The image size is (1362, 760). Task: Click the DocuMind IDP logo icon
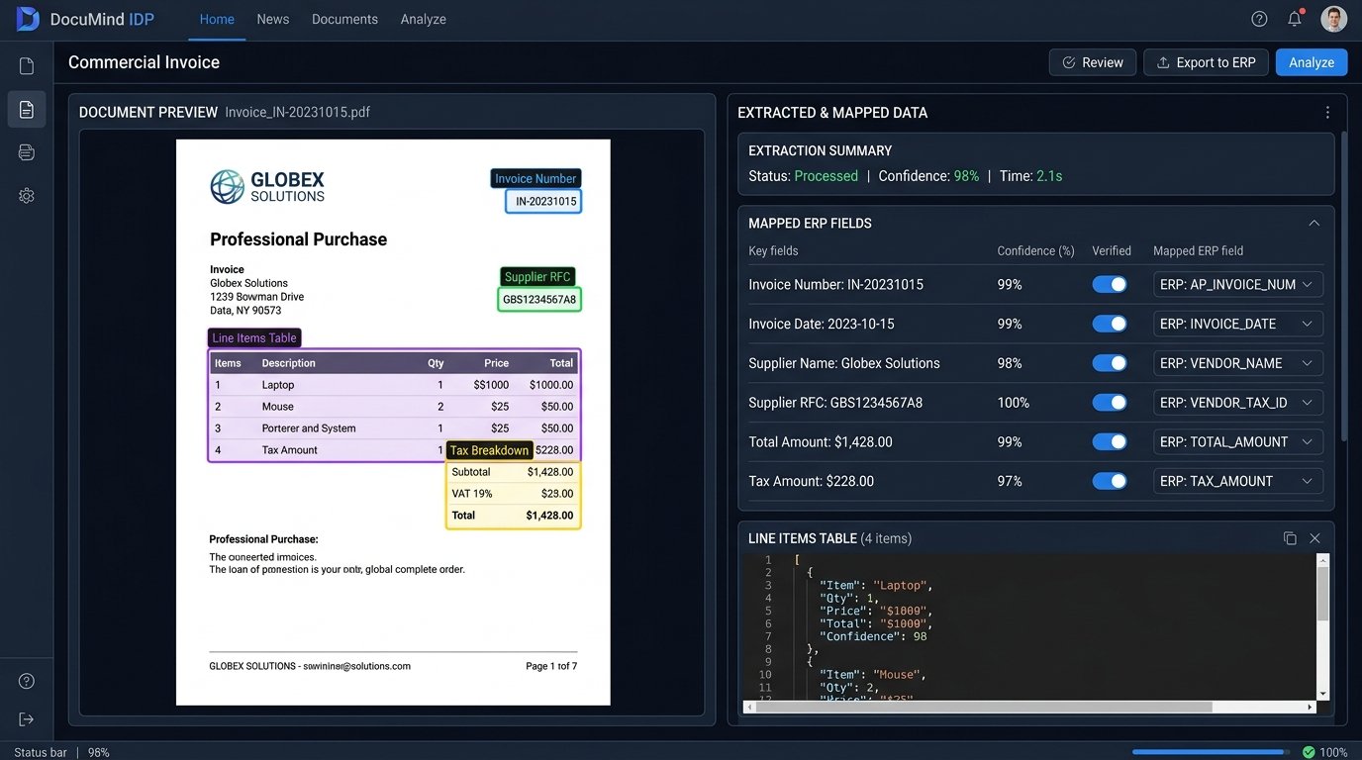point(28,19)
